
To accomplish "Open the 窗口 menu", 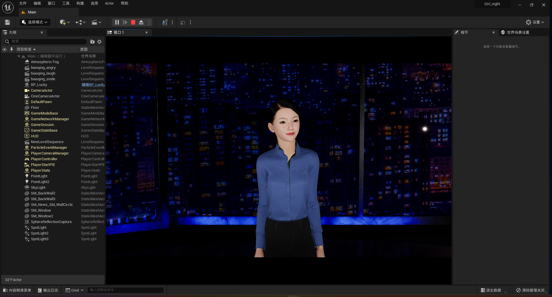I will [52, 3].
